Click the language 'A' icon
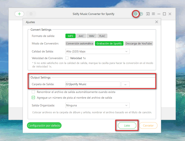 148,14
